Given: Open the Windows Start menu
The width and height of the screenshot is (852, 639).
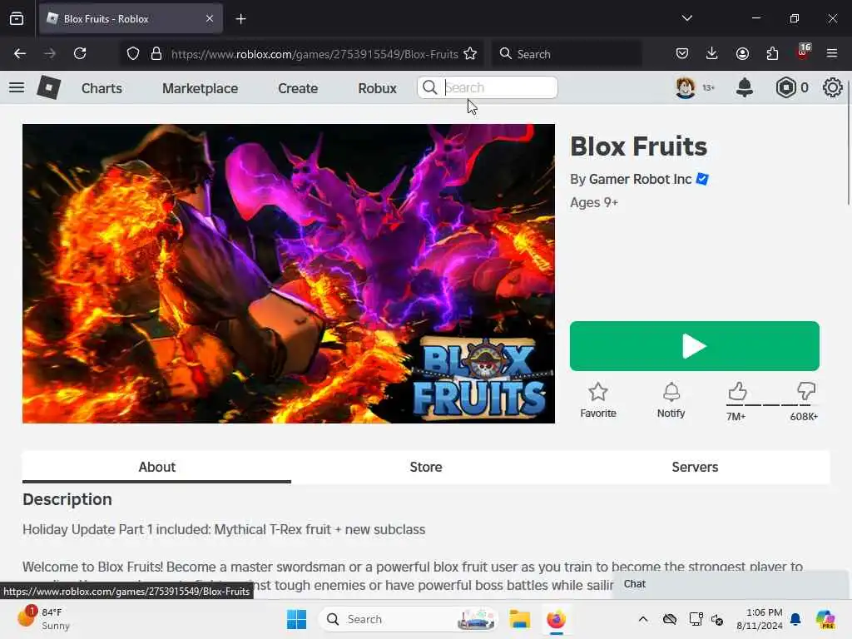Looking at the screenshot, I should click(x=296, y=619).
